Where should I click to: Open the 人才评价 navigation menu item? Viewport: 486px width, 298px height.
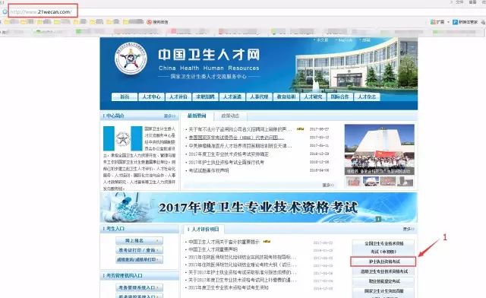178,97
